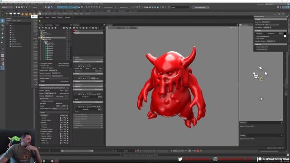This screenshot has height=163, width=290.
Task: Click the X clear icon under Surface texture slot
Action: click(90, 66)
